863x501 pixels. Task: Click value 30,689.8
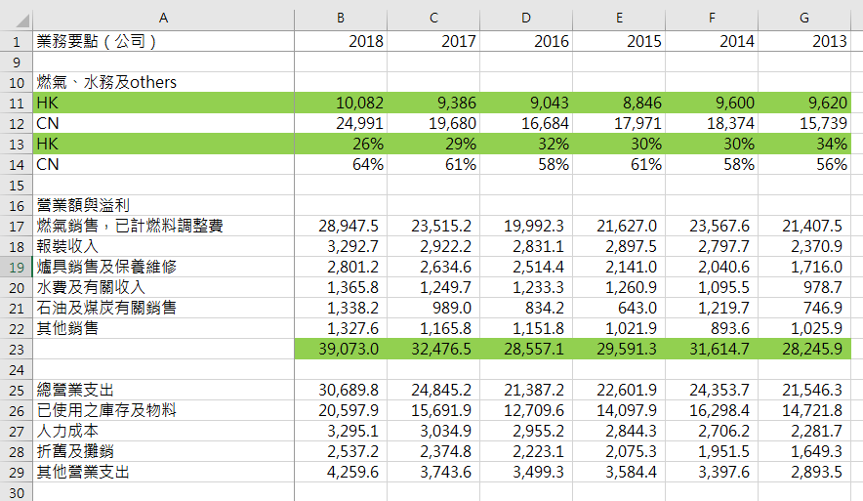coord(341,391)
